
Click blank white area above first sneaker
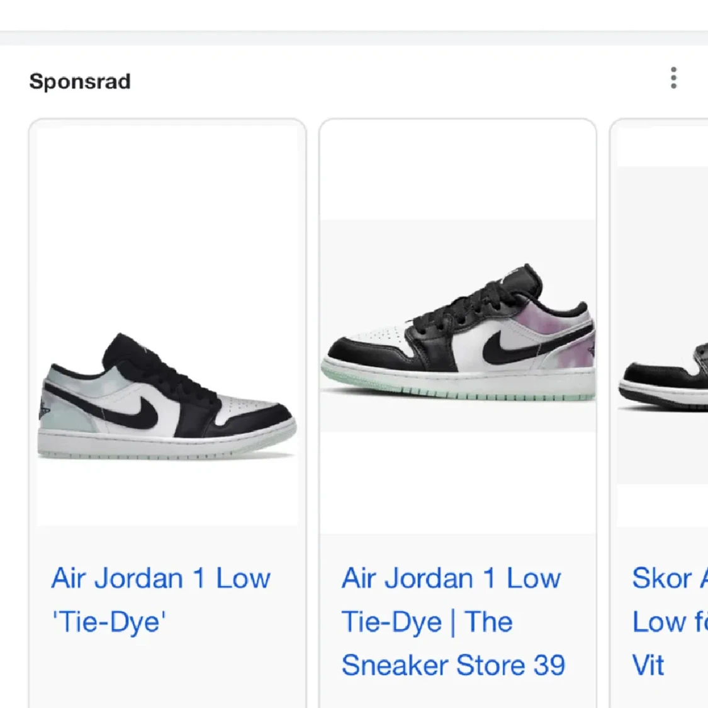[167, 226]
